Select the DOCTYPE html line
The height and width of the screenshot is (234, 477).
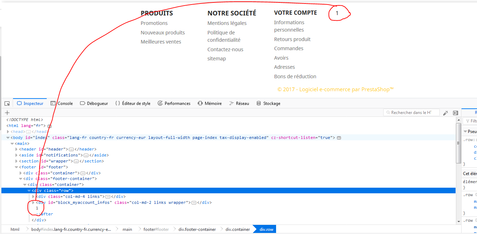tap(25, 120)
